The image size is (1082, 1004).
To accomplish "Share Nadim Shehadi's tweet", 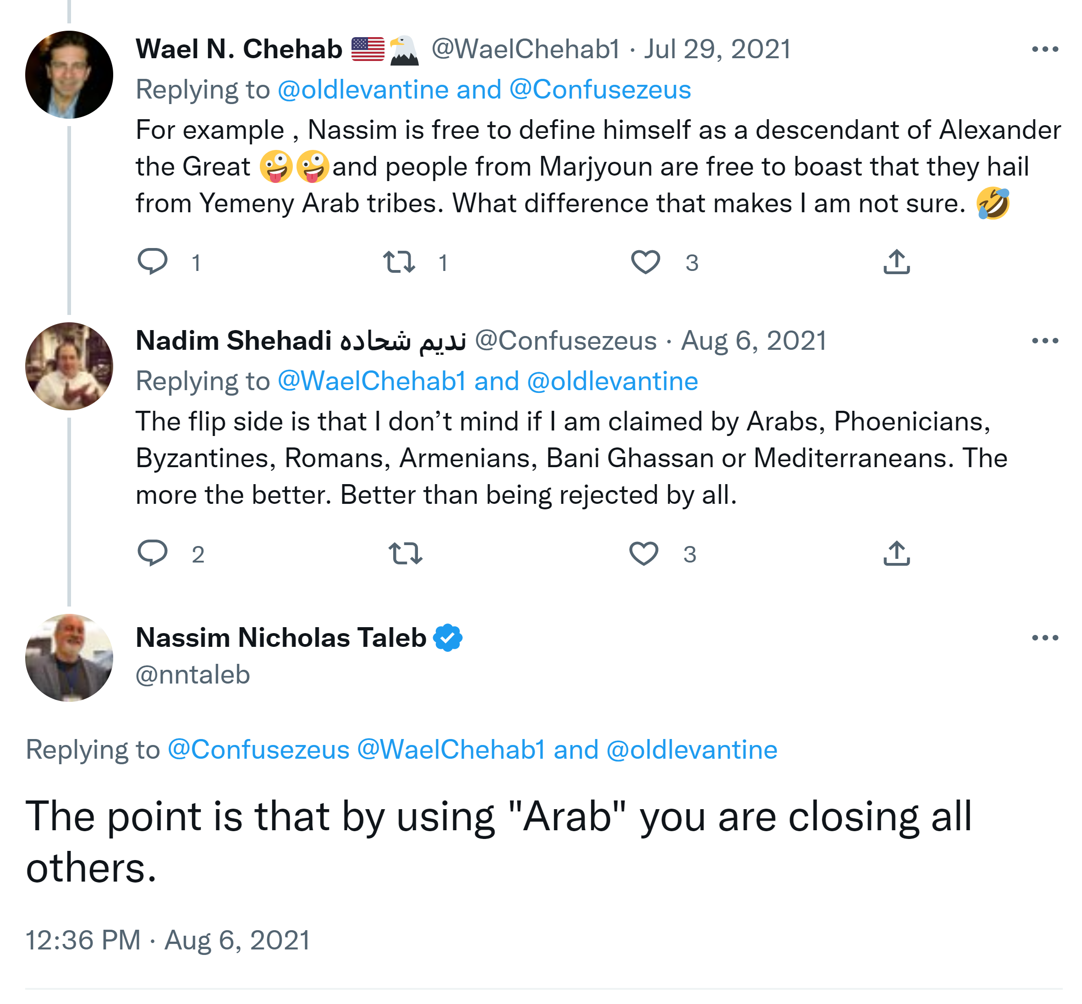I will click(896, 553).
